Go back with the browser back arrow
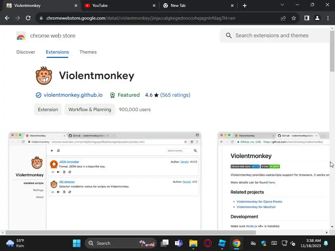 point(7,18)
